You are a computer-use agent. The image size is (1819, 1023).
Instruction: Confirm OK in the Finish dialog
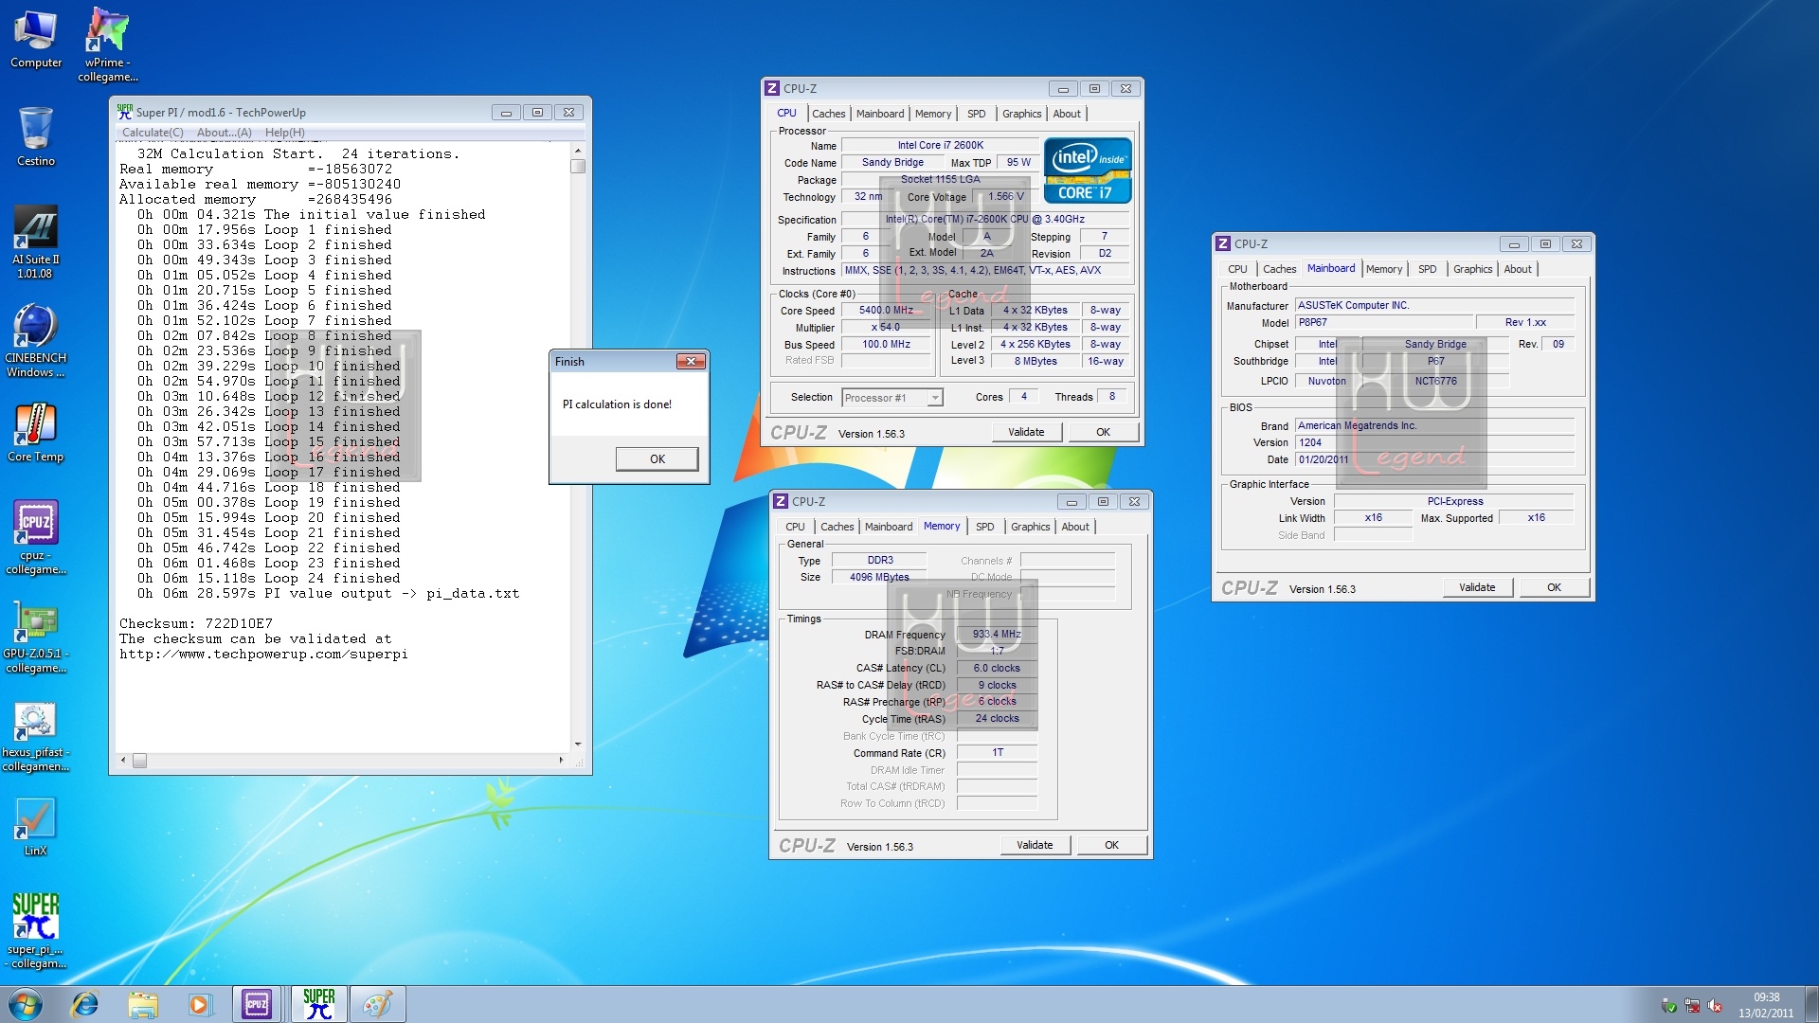pyautogui.click(x=657, y=459)
